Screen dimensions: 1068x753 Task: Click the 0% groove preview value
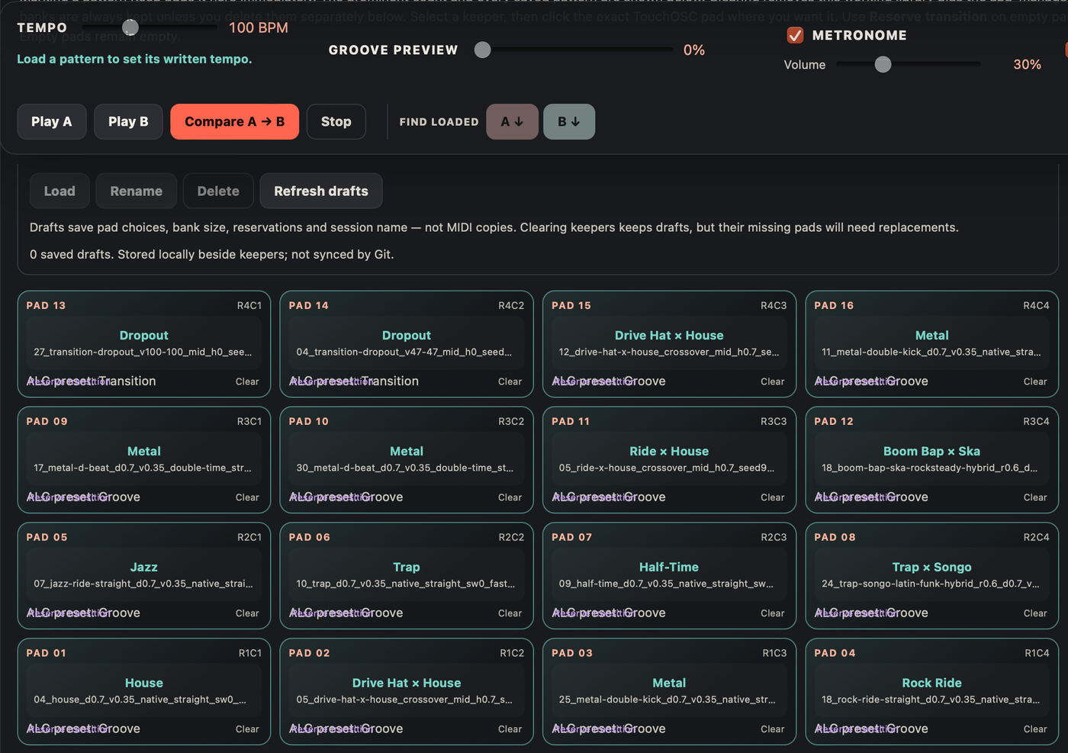click(694, 50)
